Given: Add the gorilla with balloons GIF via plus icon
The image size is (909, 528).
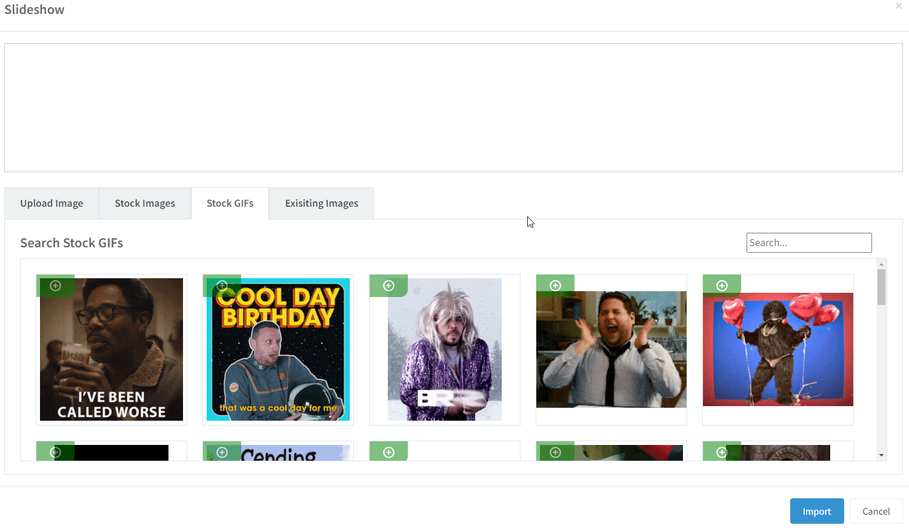Looking at the screenshot, I should [x=722, y=286].
